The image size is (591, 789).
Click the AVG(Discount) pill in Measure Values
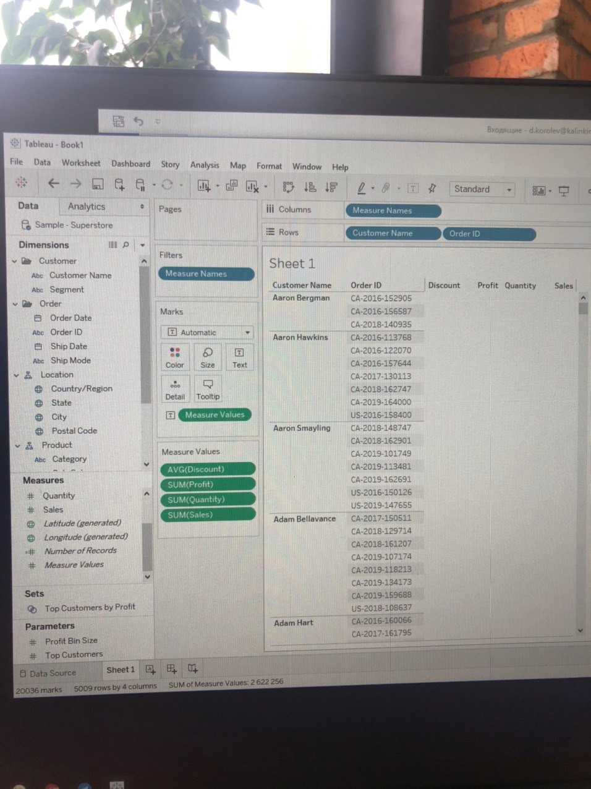click(208, 469)
